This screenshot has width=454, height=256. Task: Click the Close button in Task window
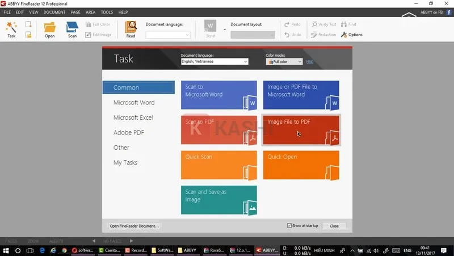pos(334,226)
